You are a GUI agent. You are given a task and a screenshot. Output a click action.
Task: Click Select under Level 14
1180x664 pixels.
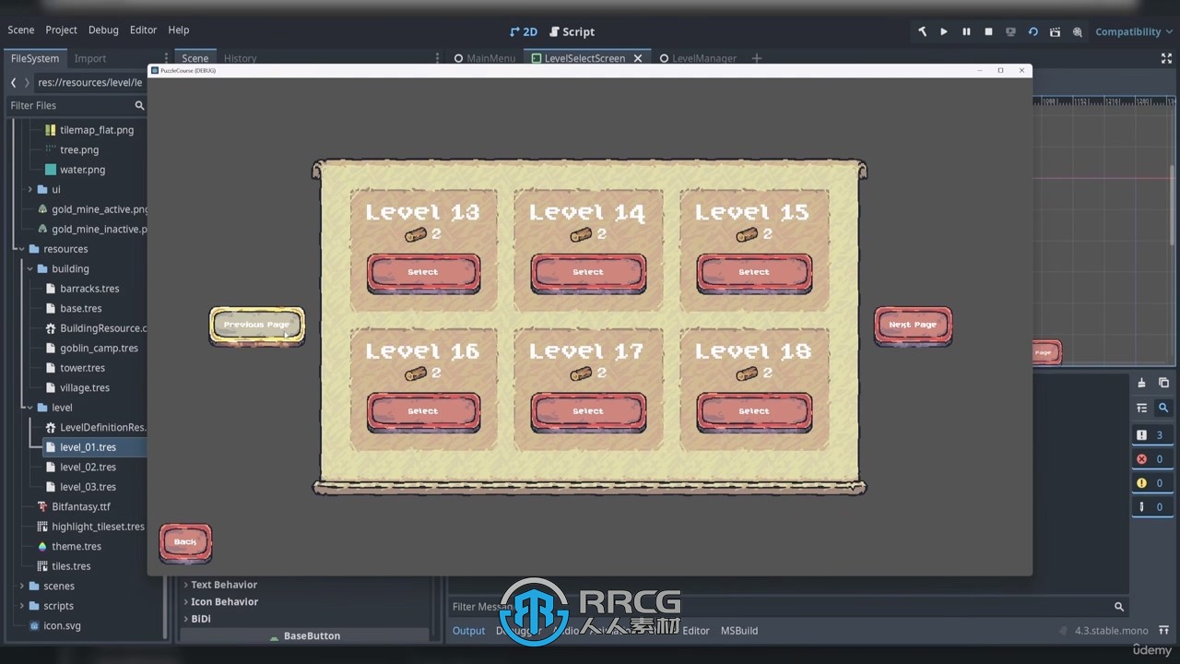588,273
